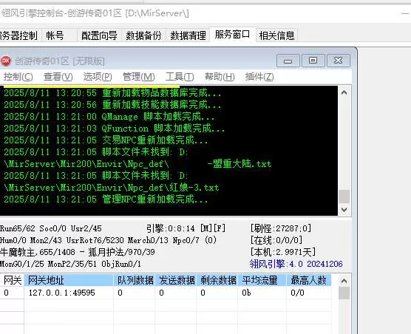Viewport: 411px width, 334px height.
Task: Switch to the 数据清理 tab
Action: [188, 35]
